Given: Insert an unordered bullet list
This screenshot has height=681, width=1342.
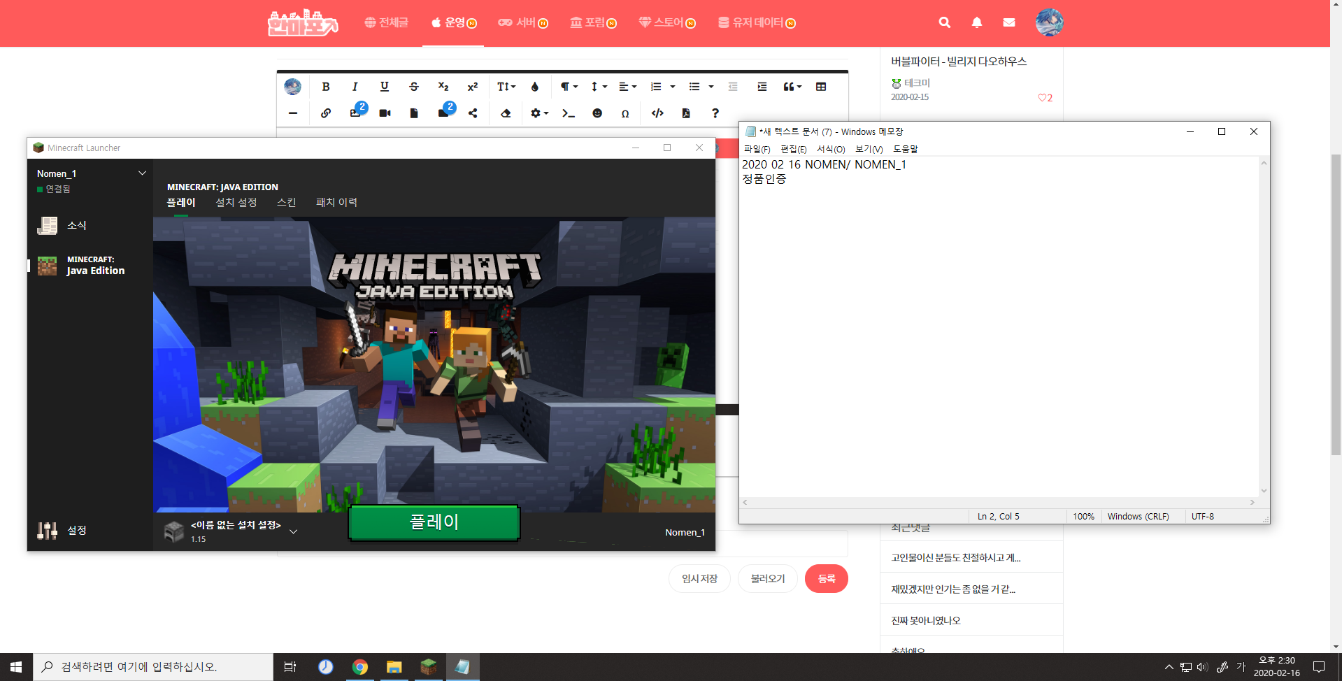Looking at the screenshot, I should pyautogui.click(x=694, y=87).
